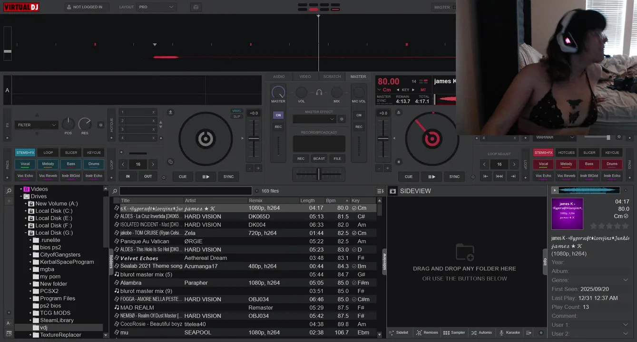Toggle the Melody stem pad on right deck

point(566,164)
